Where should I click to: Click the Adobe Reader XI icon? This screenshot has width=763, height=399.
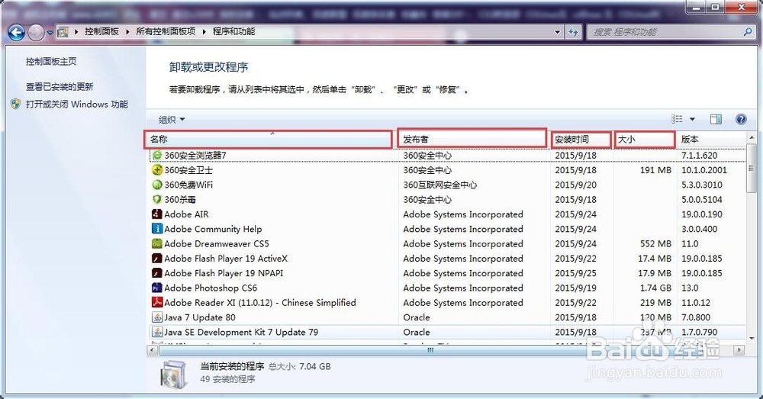point(156,302)
